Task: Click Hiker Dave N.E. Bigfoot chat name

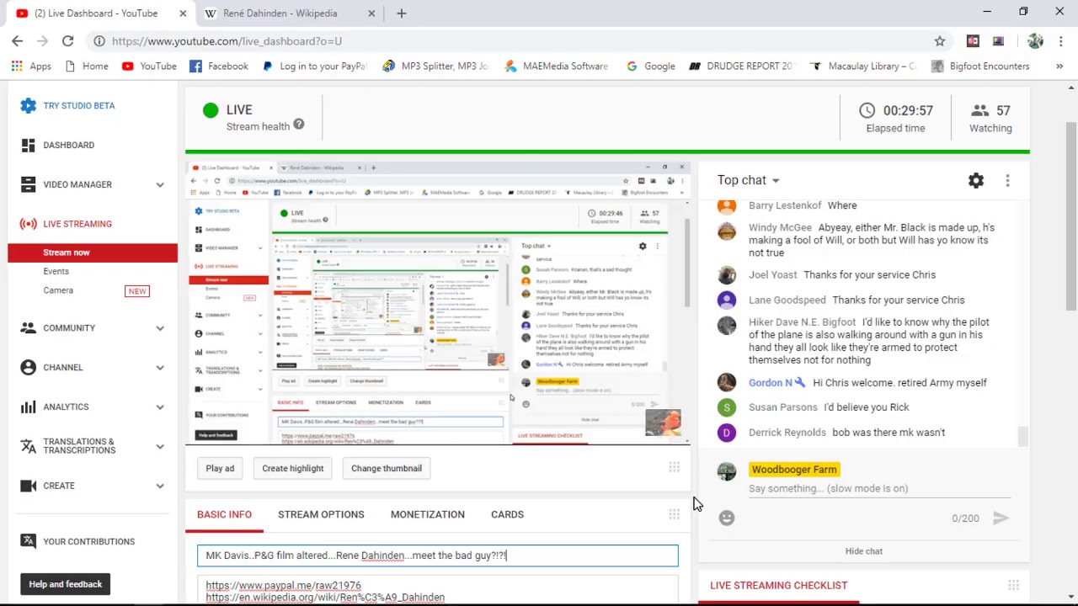Action: click(x=802, y=322)
